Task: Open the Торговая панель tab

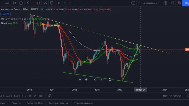Action: (x=84, y=103)
